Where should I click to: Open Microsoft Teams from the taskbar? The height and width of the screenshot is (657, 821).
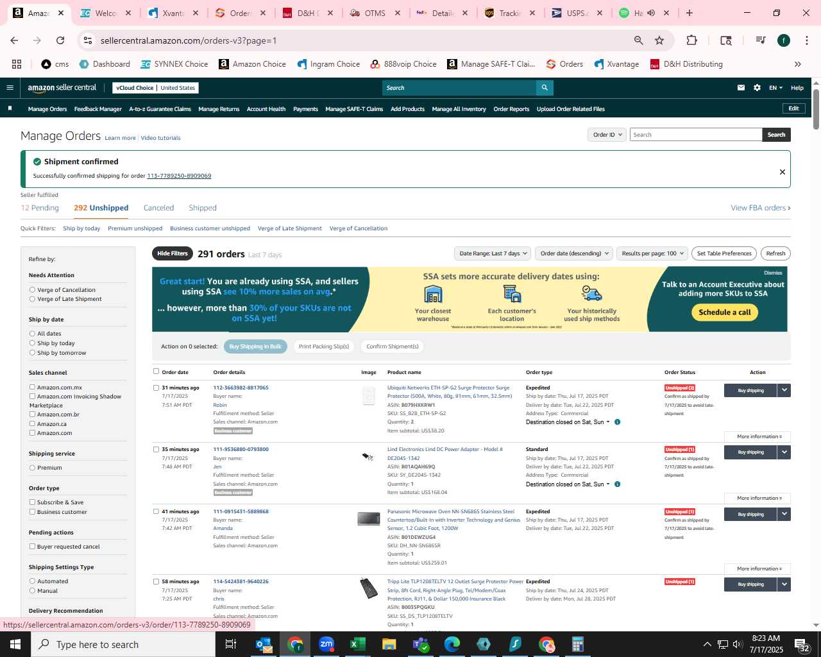421,644
